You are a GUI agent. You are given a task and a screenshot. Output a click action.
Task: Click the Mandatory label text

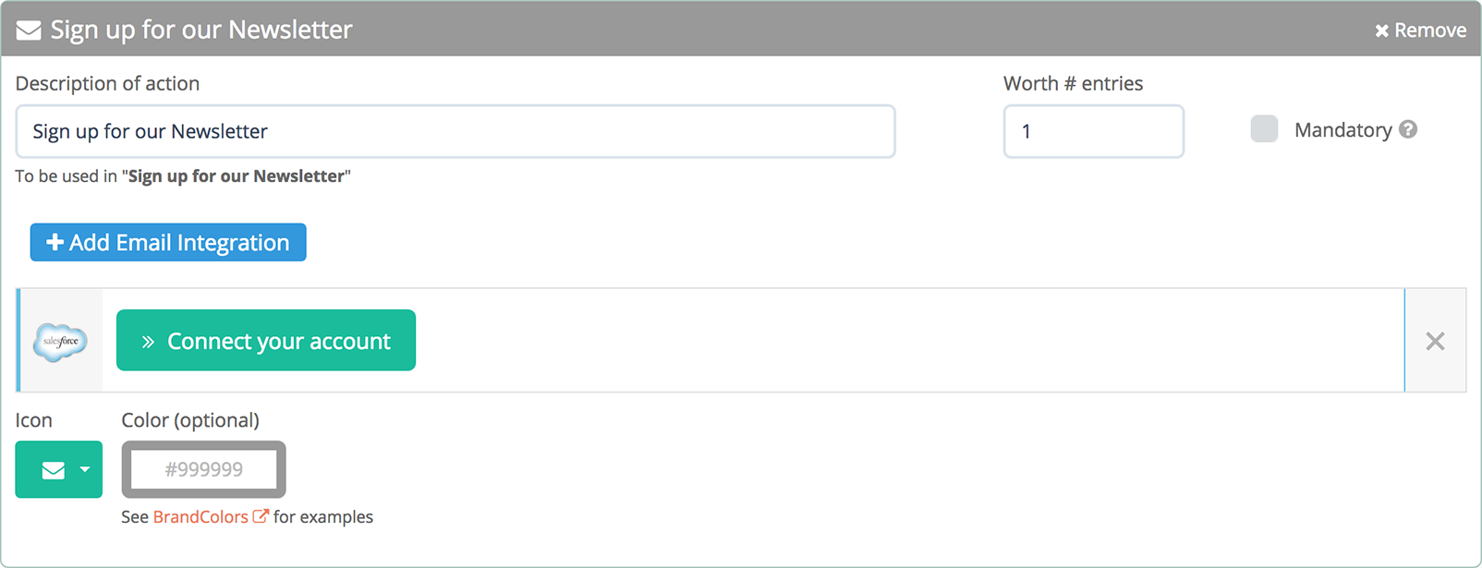(1343, 130)
